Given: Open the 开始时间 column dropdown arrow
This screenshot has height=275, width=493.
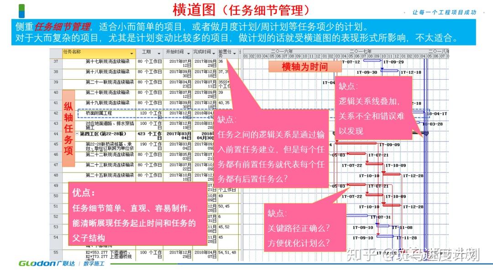Looking at the screenshot, I should (x=189, y=53).
